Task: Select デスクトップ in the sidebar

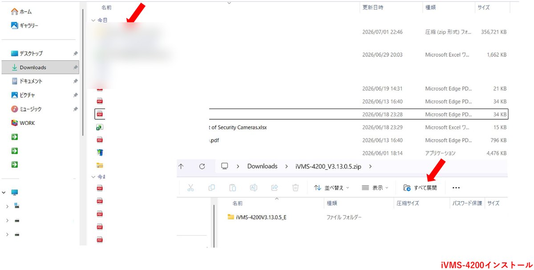Action: click(27, 53)
